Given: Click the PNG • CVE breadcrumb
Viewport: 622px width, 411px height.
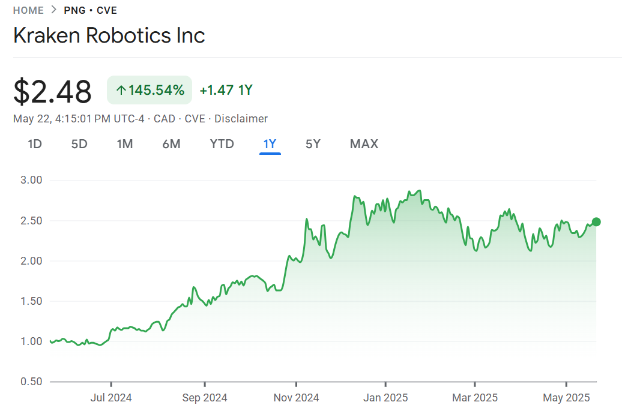Looking at the screenshot, I should 90,10.
